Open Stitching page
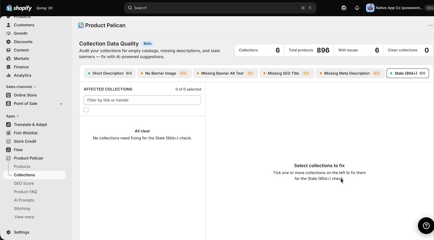Image resolution: width=434 pixels, height=240 pixels. [22, 208]
